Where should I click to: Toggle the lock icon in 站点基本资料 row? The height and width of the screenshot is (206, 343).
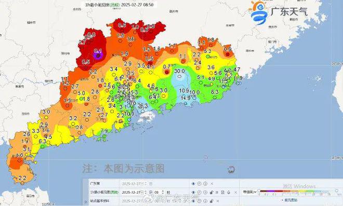[212, 201]
